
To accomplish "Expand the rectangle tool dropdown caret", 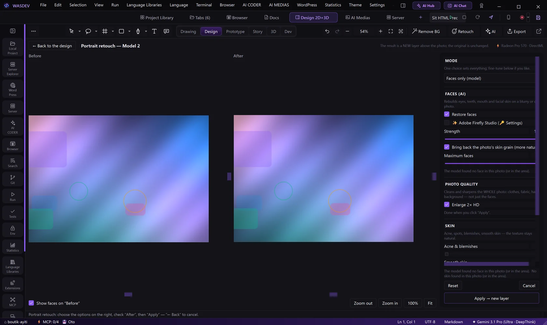I will 129,32.
